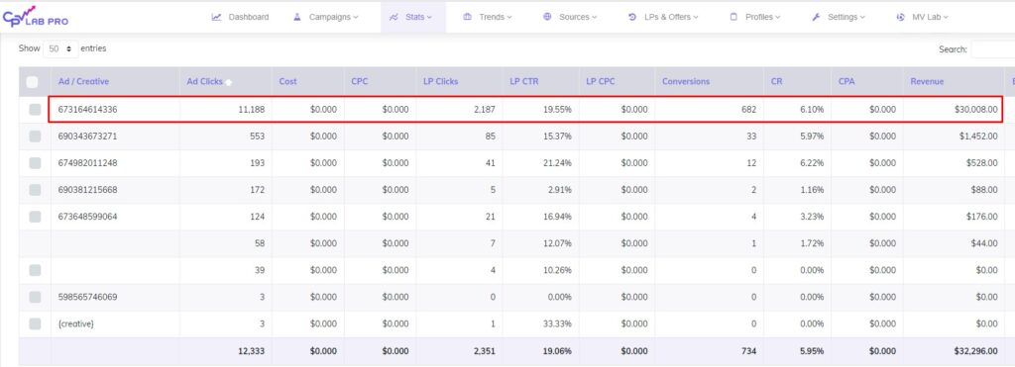
Task: Check the box for row 673648599064
Action: 35,217
